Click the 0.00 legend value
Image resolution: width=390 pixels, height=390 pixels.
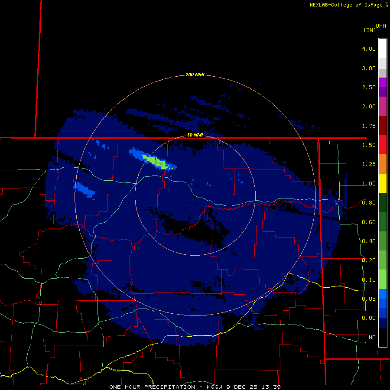pos(369,318)
